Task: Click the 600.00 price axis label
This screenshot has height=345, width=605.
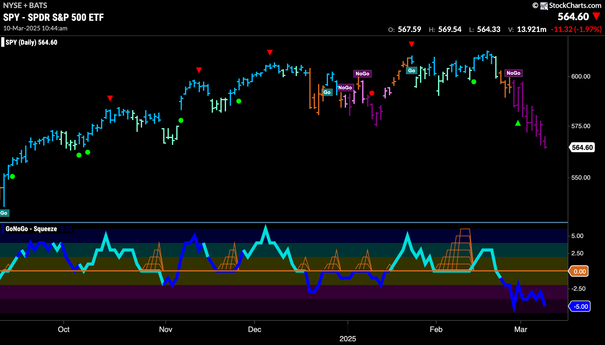Action: coord(581,76)
